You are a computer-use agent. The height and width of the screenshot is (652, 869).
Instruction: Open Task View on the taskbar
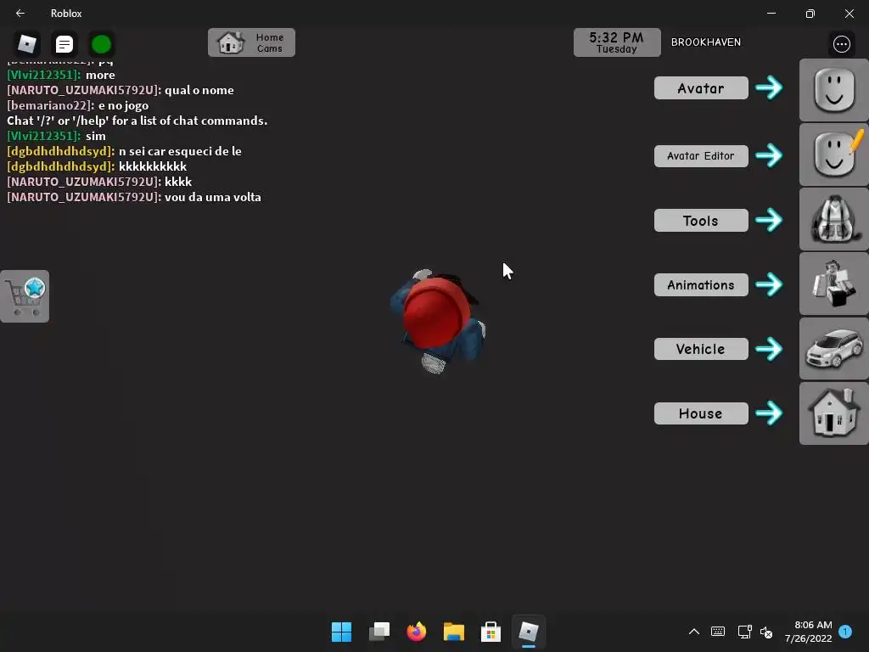pos(379,632)
